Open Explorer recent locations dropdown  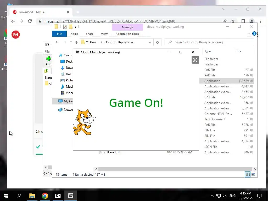[71, 42]
